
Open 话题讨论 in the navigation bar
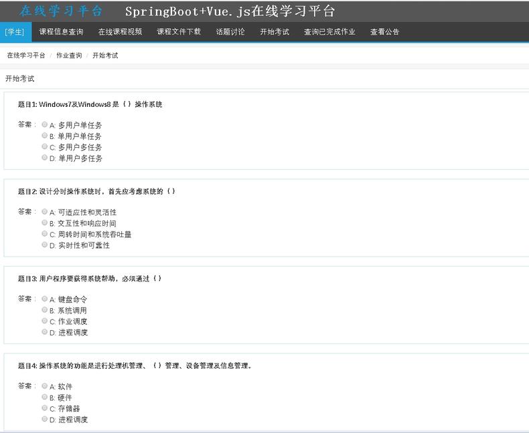(230, 31)
